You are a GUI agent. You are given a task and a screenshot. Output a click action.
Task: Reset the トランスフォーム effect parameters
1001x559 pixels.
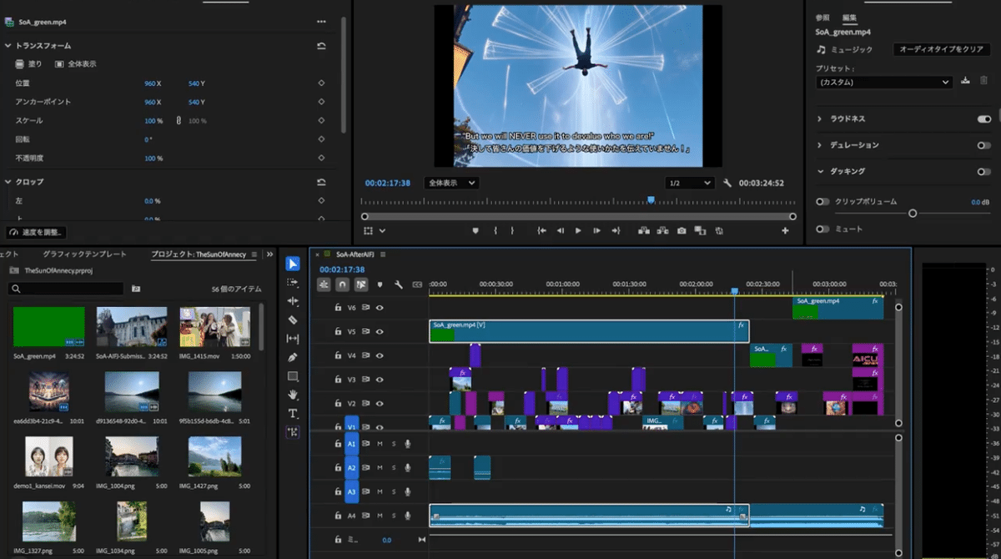point(321,46)
